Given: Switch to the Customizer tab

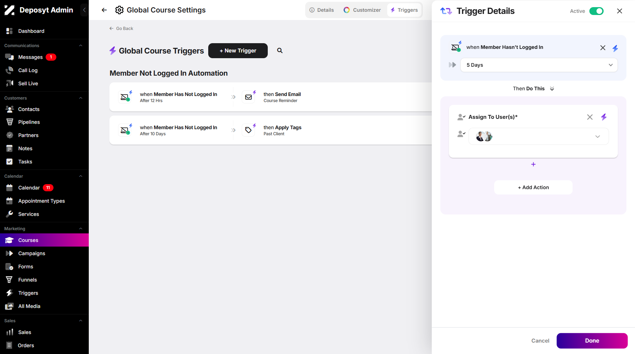Looking at the screenshot, I should (362, 10).
